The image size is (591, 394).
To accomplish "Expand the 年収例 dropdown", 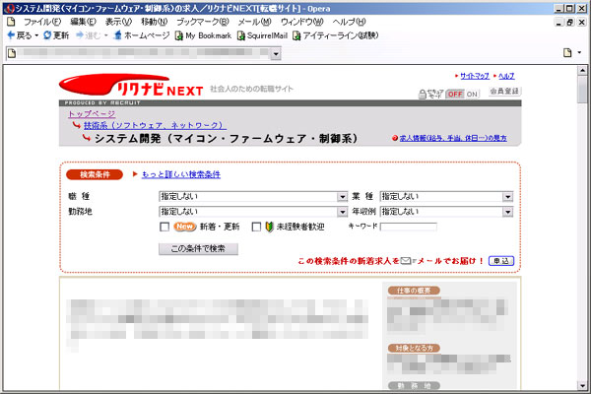I will (x=446, y=211).
